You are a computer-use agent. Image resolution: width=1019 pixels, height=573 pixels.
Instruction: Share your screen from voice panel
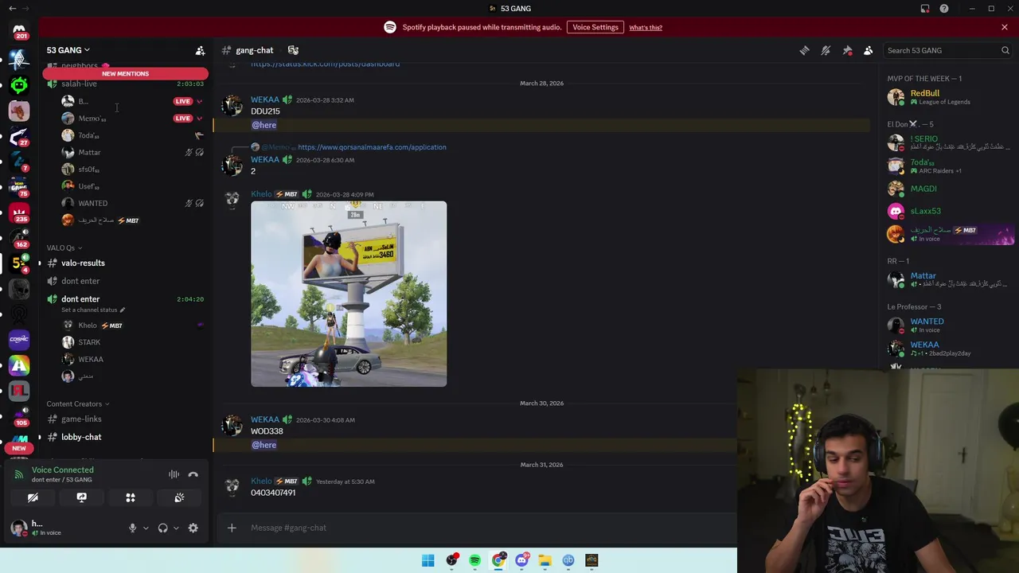[81, 497]
